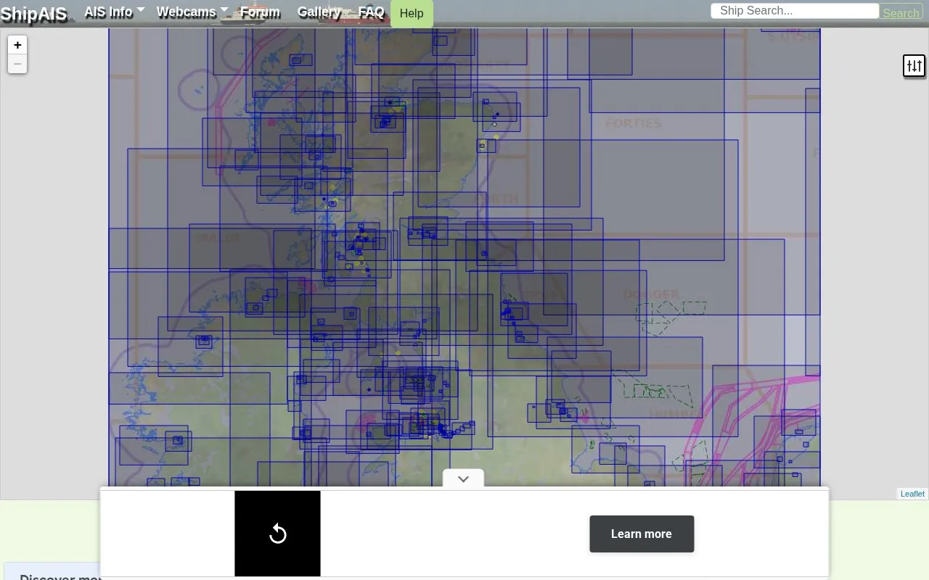The height and width of the screenshot is (580, 929).
Task: Click the Search link
Action: point(901,13)
